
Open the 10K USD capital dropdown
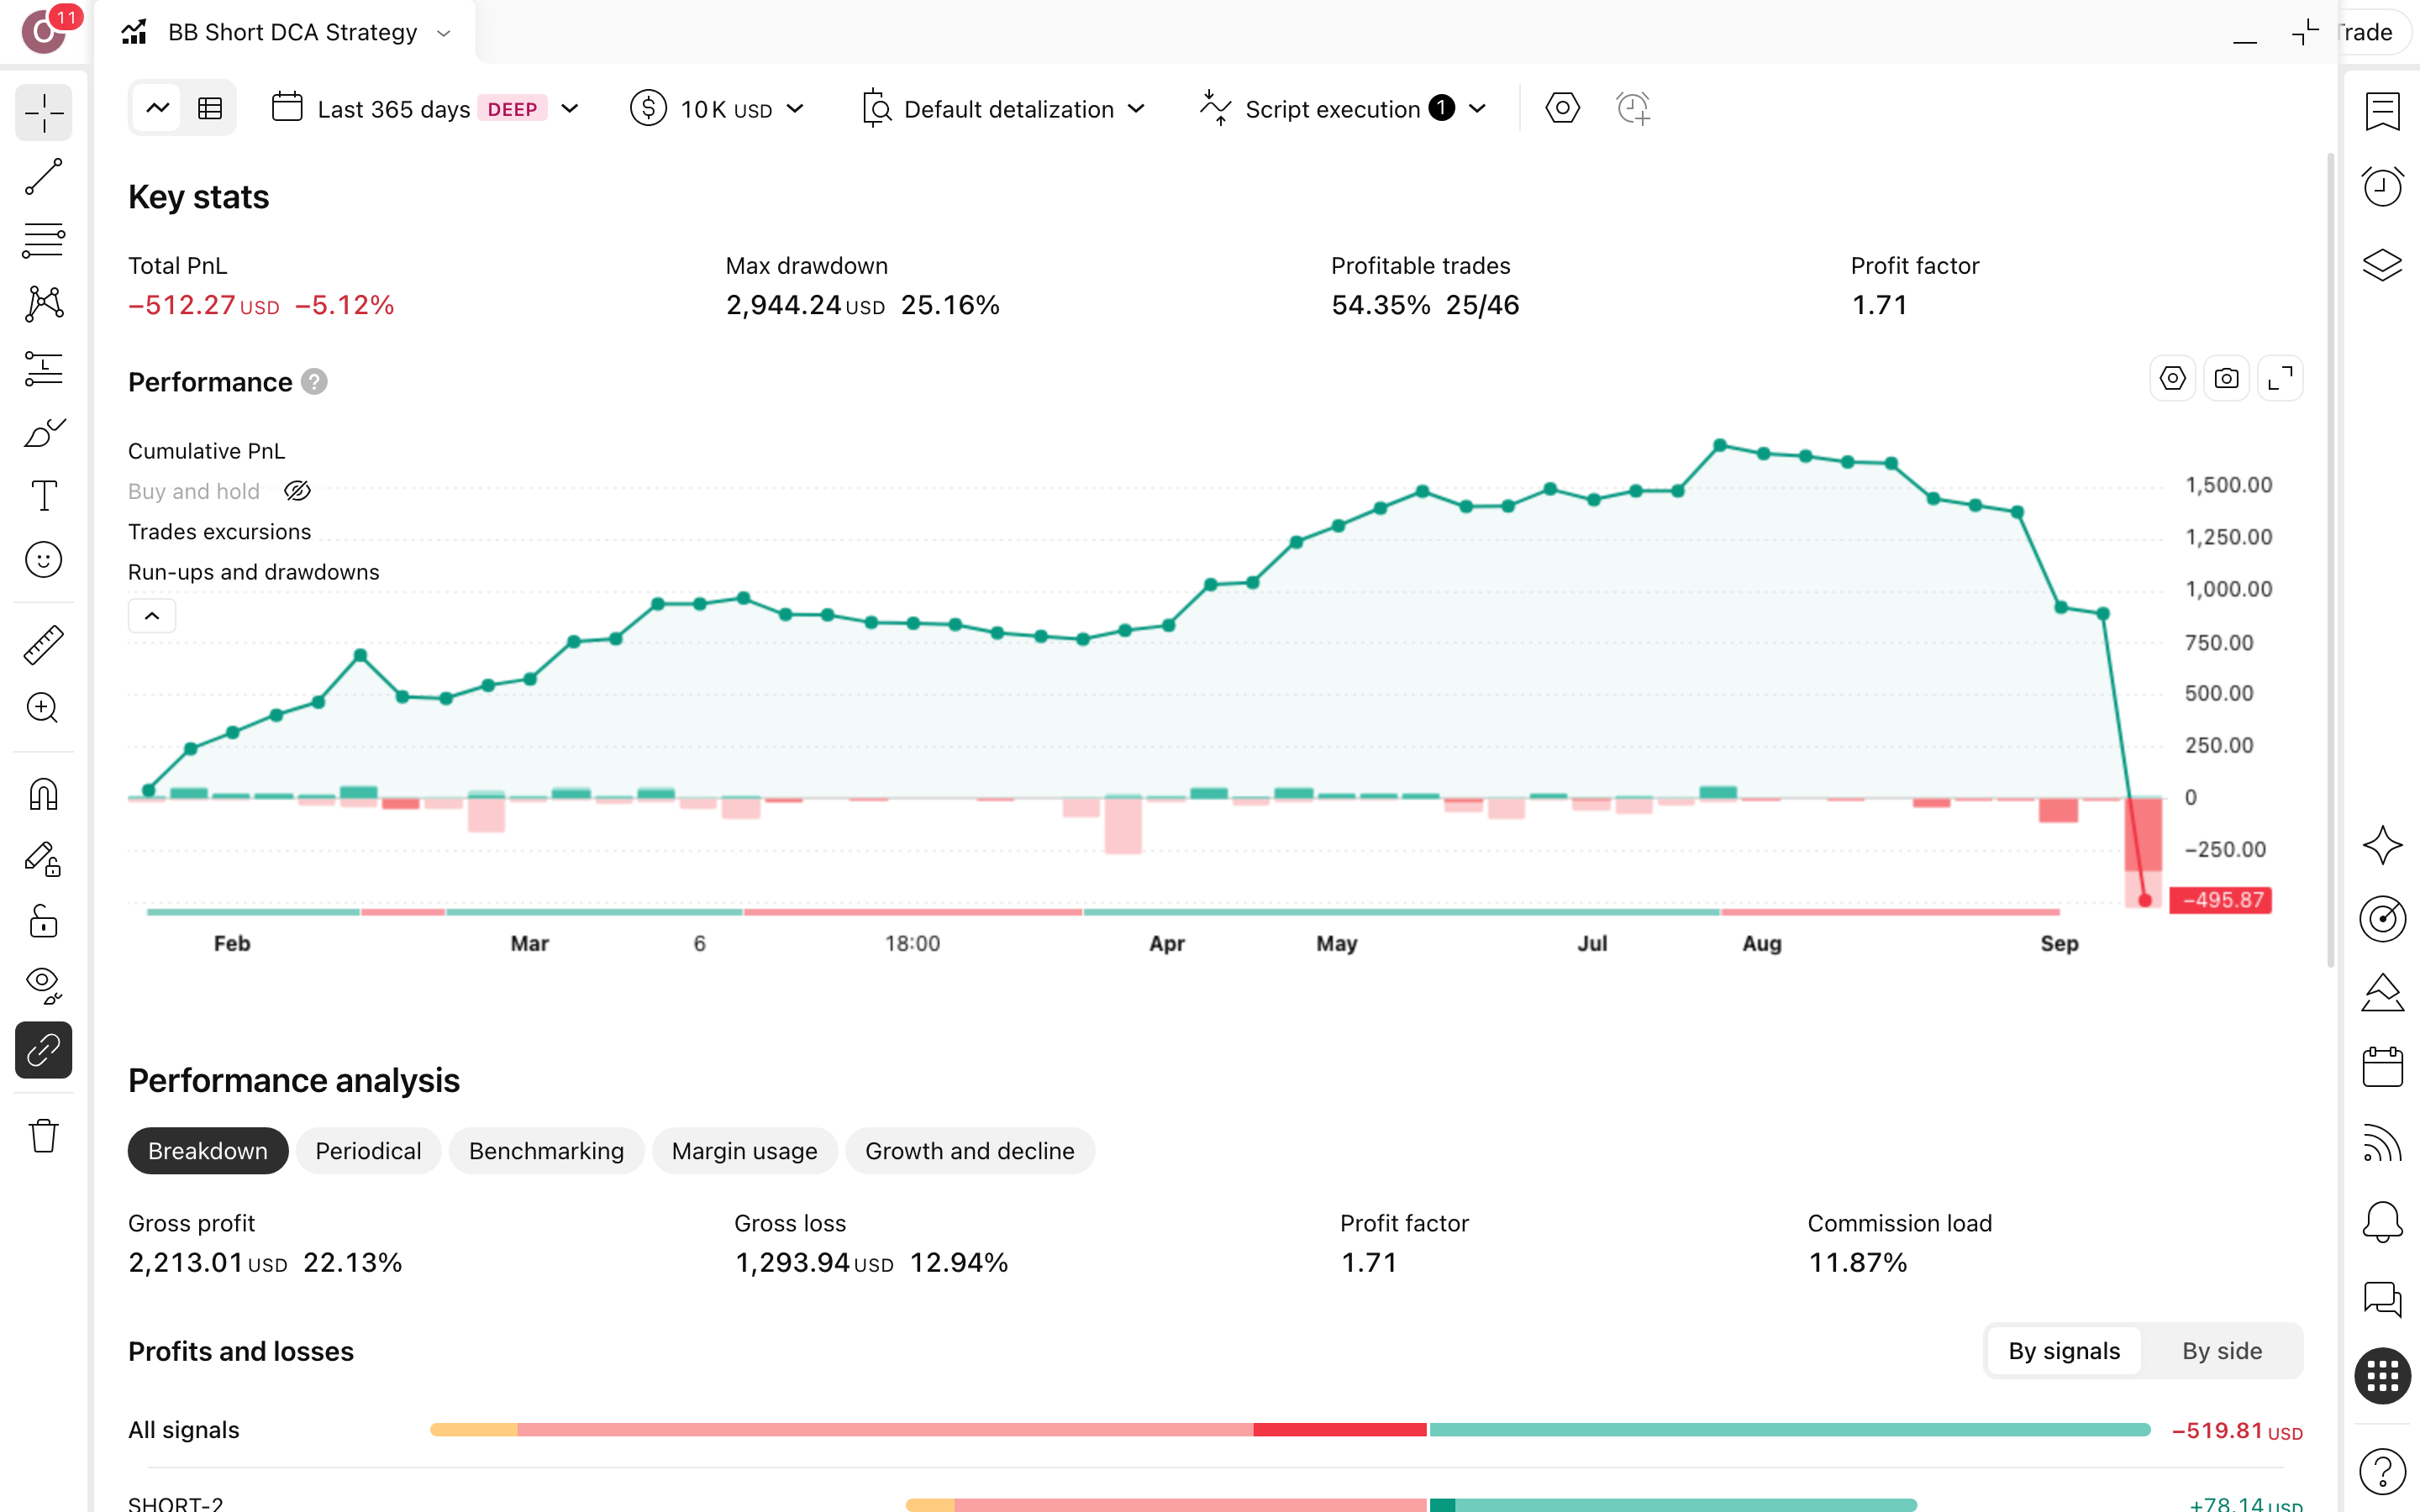pos(717,108)
